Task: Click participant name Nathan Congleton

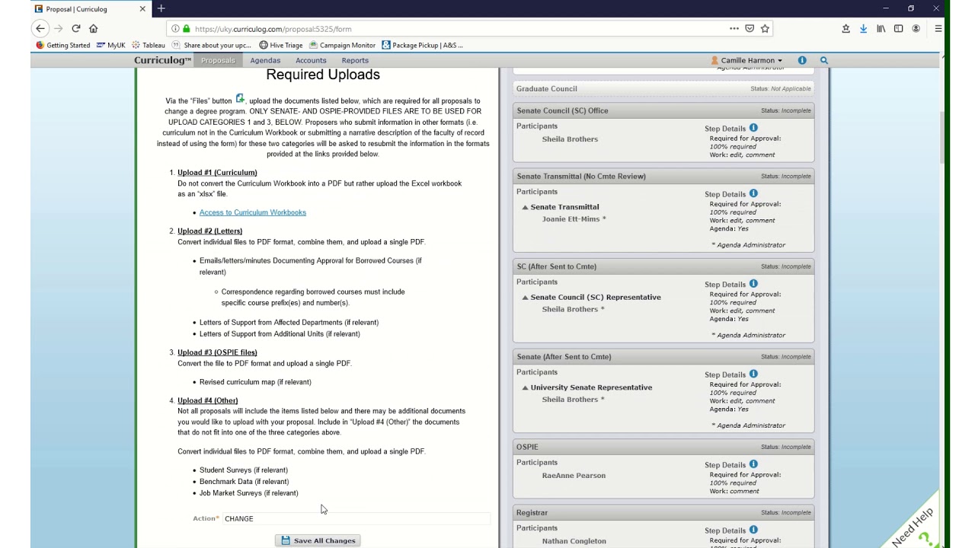Action: tap(574, 541)
